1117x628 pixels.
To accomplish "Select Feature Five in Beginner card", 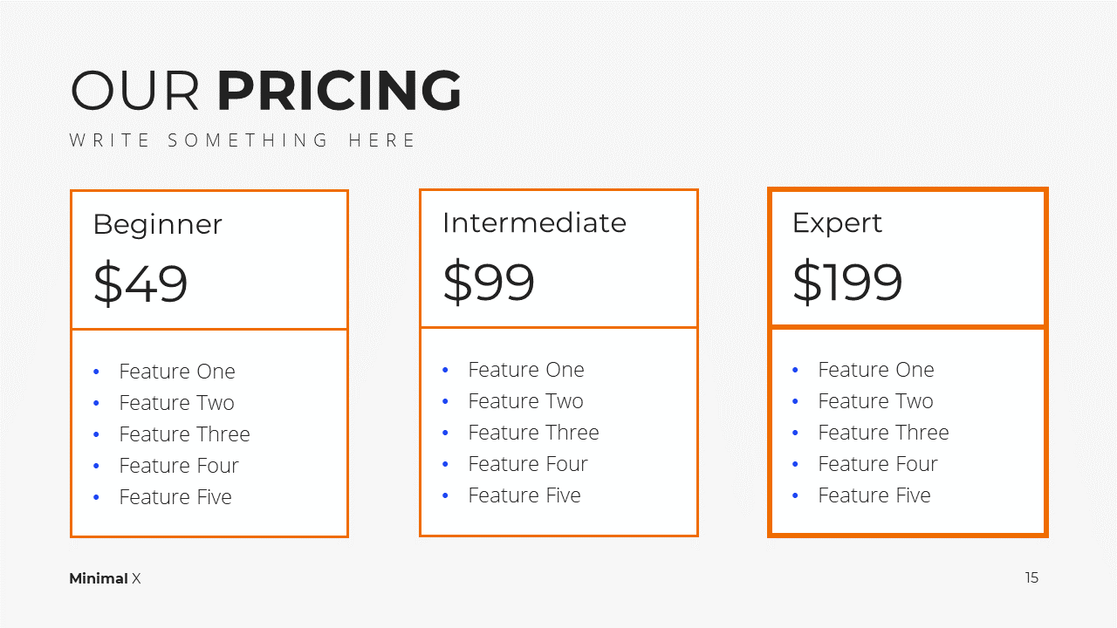I will pos(175,497).
